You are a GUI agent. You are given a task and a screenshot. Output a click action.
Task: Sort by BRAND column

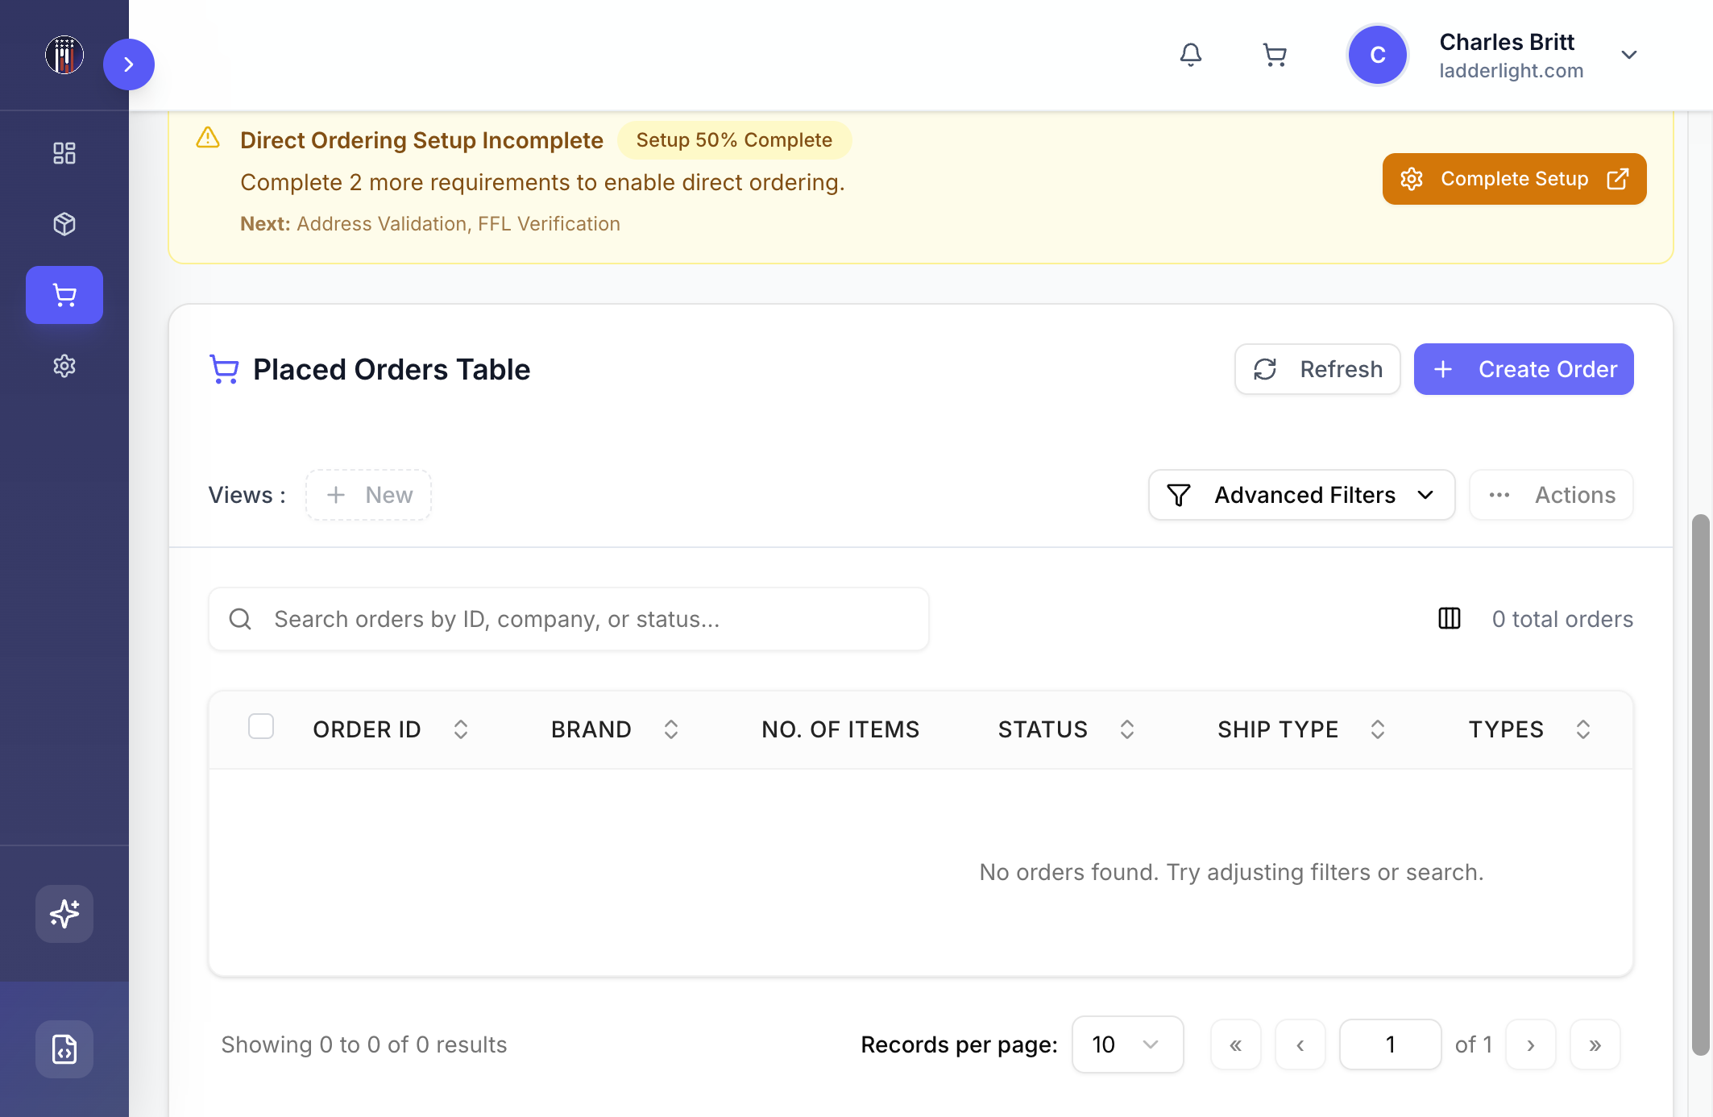671,729
